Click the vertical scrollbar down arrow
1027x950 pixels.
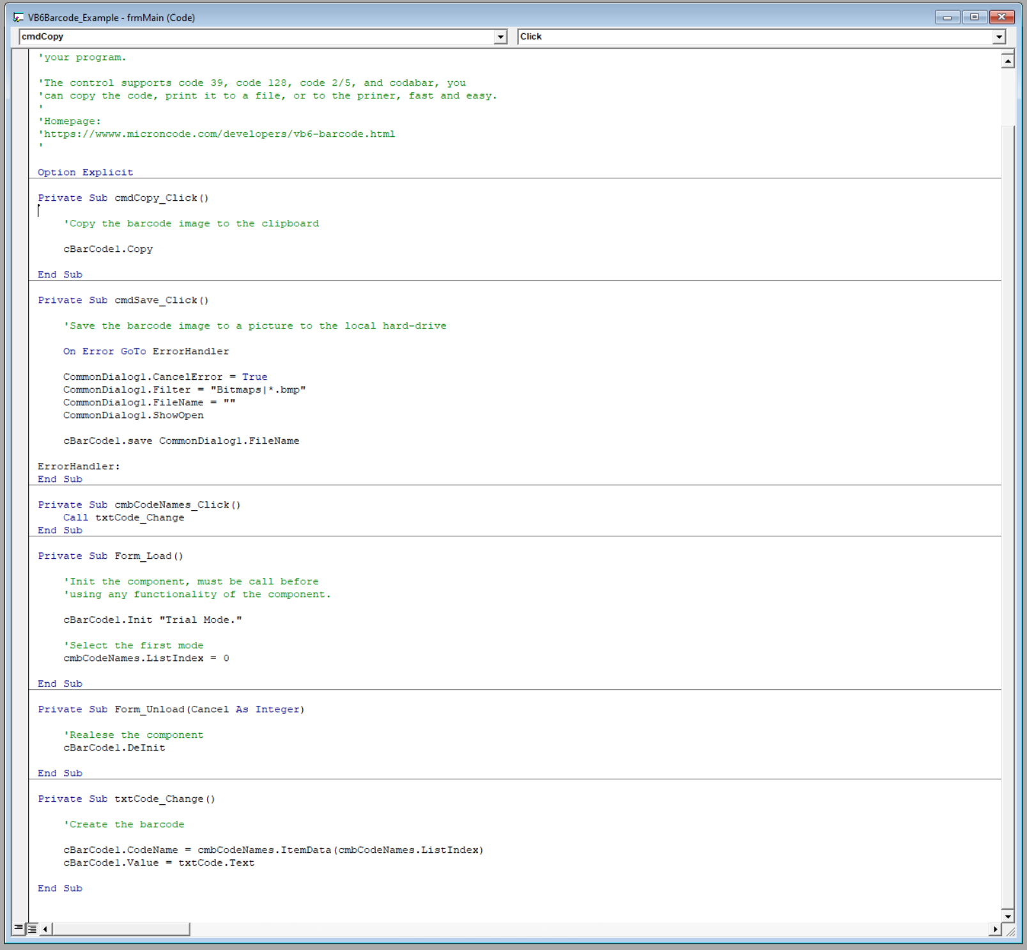pyautogui.click(x=1007, y=915)
